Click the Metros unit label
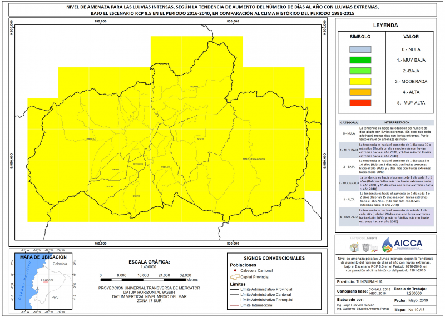This screenshot has height=317, width=445. click(x=192, y=280)
